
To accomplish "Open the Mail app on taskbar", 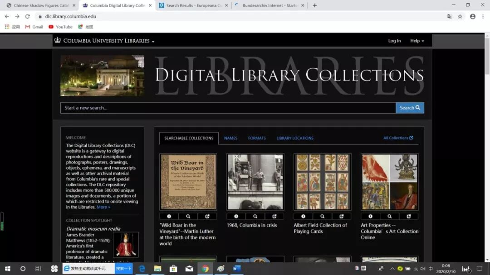I will pyautogui.click(x=189, y=269).
